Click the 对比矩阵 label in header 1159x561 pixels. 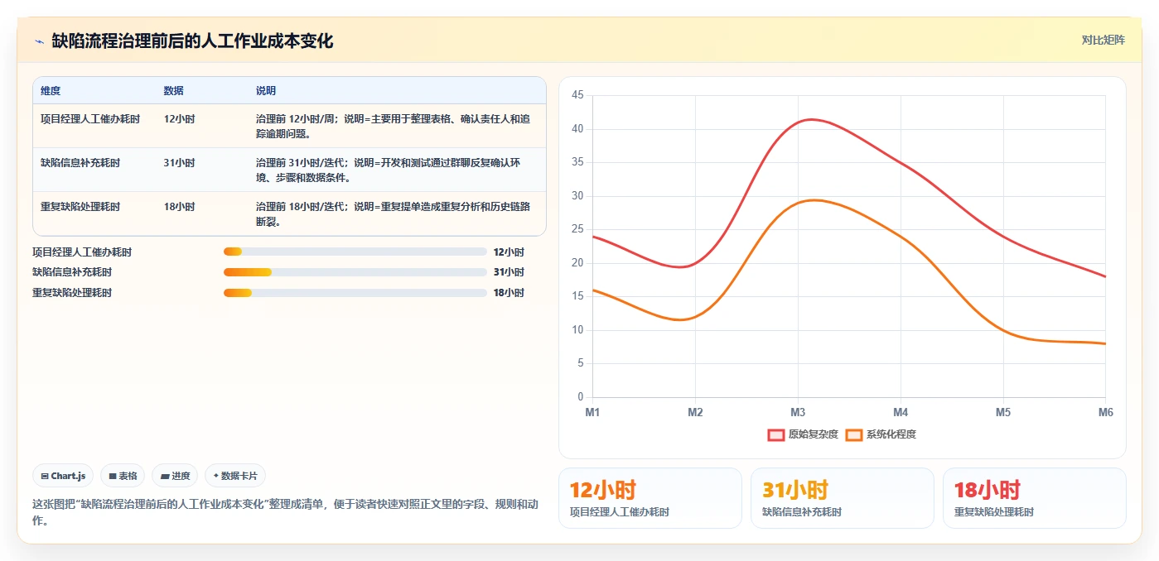coord(1103,40)
